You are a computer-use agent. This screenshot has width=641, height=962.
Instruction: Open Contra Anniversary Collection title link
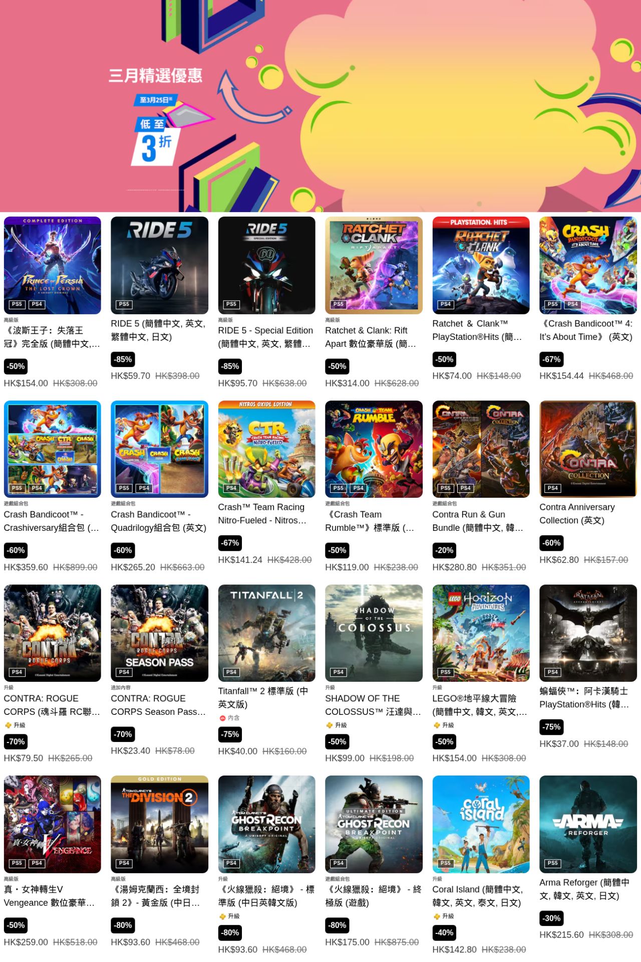(577, 514)
